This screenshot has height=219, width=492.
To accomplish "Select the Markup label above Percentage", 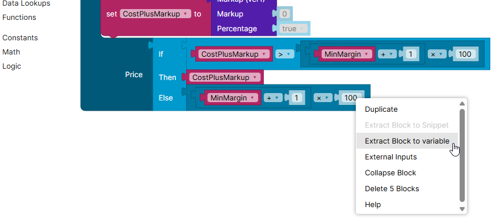I will (230, 14).
